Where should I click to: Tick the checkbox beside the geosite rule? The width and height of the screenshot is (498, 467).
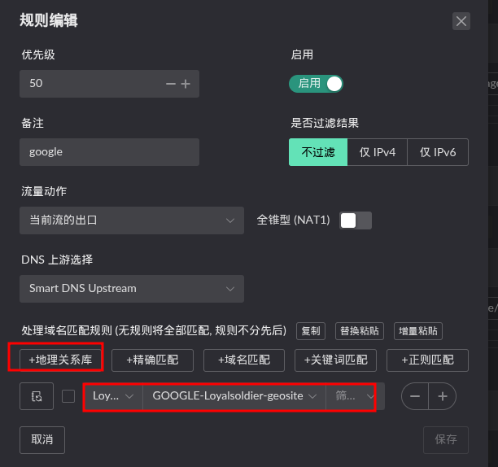click(x=68, y=396)
